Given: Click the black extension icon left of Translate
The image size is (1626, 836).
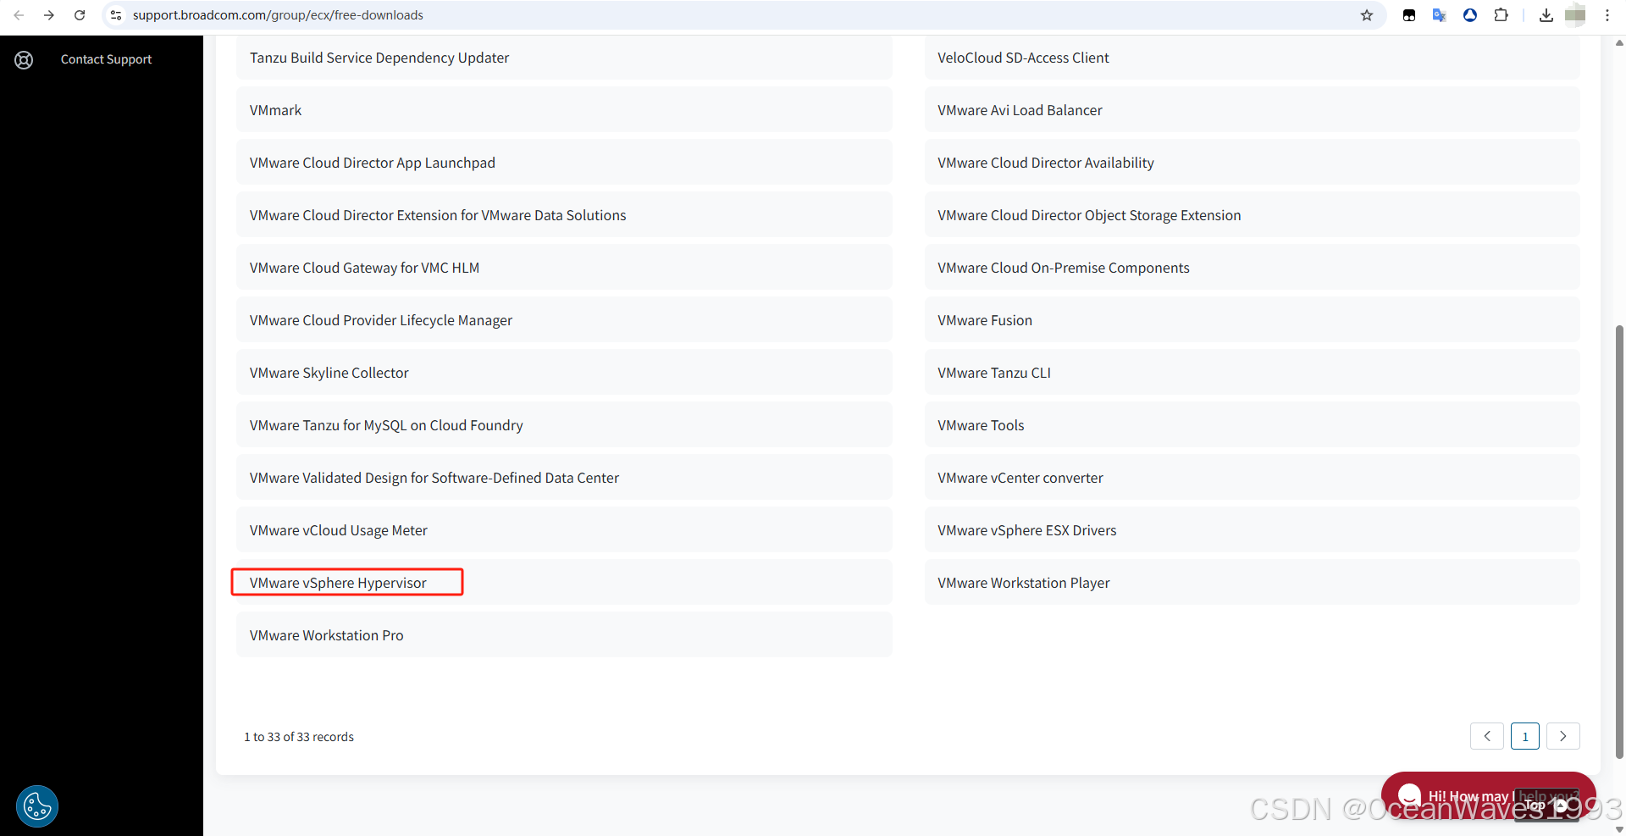Looking at the screenshot, I should point(1409,15).
